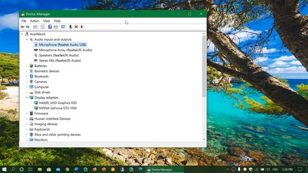This screenshot has width=308, height=173.
Task: Maximize the Device Manager window
Action: 190,14
